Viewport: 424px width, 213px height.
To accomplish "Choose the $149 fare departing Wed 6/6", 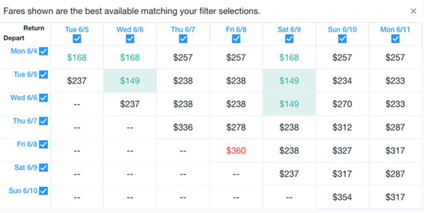I will 289,104.
